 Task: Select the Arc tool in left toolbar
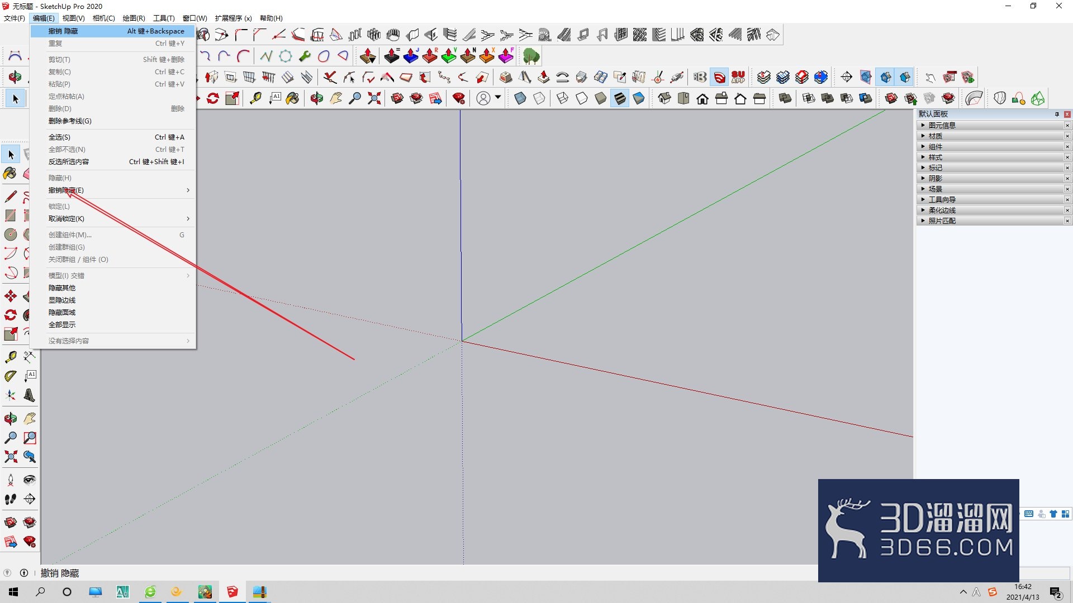(x=11, y=253)
